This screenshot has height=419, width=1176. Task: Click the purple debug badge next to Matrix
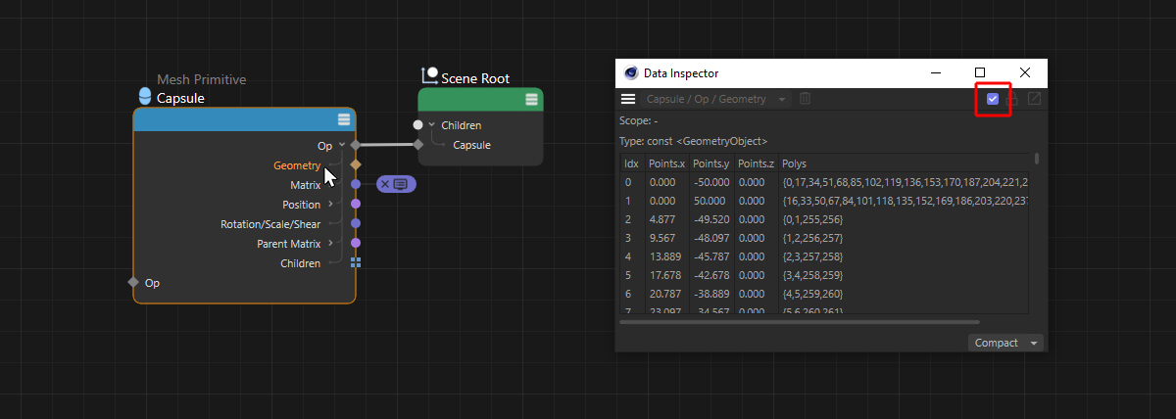click(397, 184)
